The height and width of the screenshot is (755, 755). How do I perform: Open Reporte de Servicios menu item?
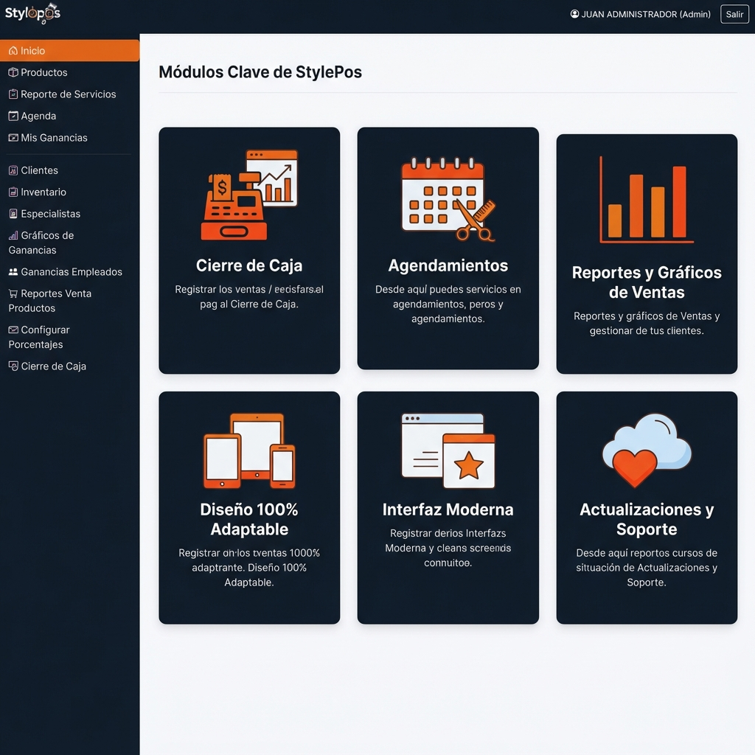tap(68, 94)
